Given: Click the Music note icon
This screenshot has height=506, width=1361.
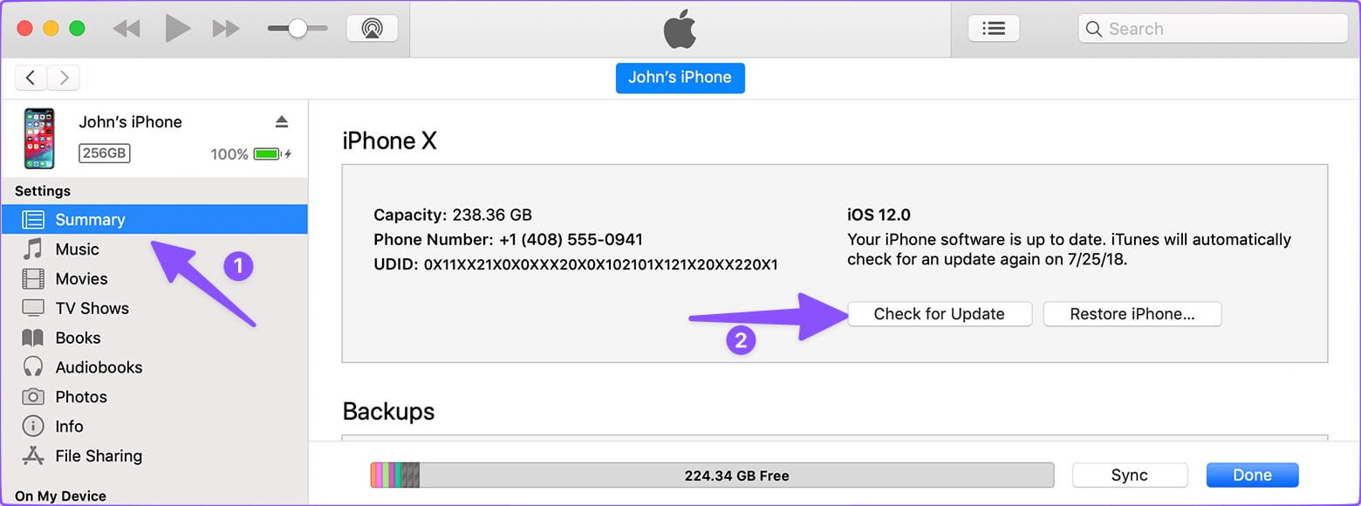Looking at the screenshot, I should [x=33, y=250].
